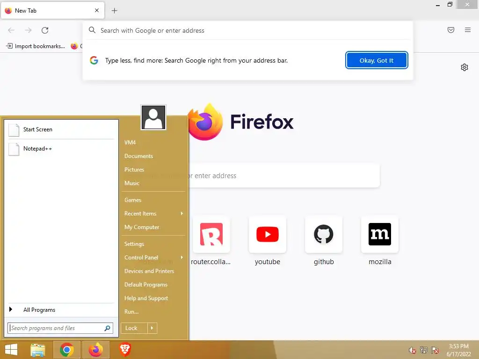Screen dimensions: 479x359
Task: Expand All Programs list
Action: 61,310
